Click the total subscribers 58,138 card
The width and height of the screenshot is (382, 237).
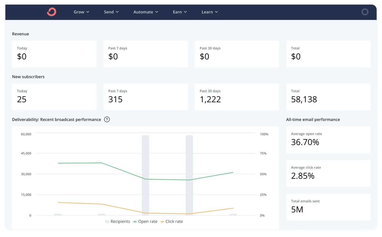point(328,97)
